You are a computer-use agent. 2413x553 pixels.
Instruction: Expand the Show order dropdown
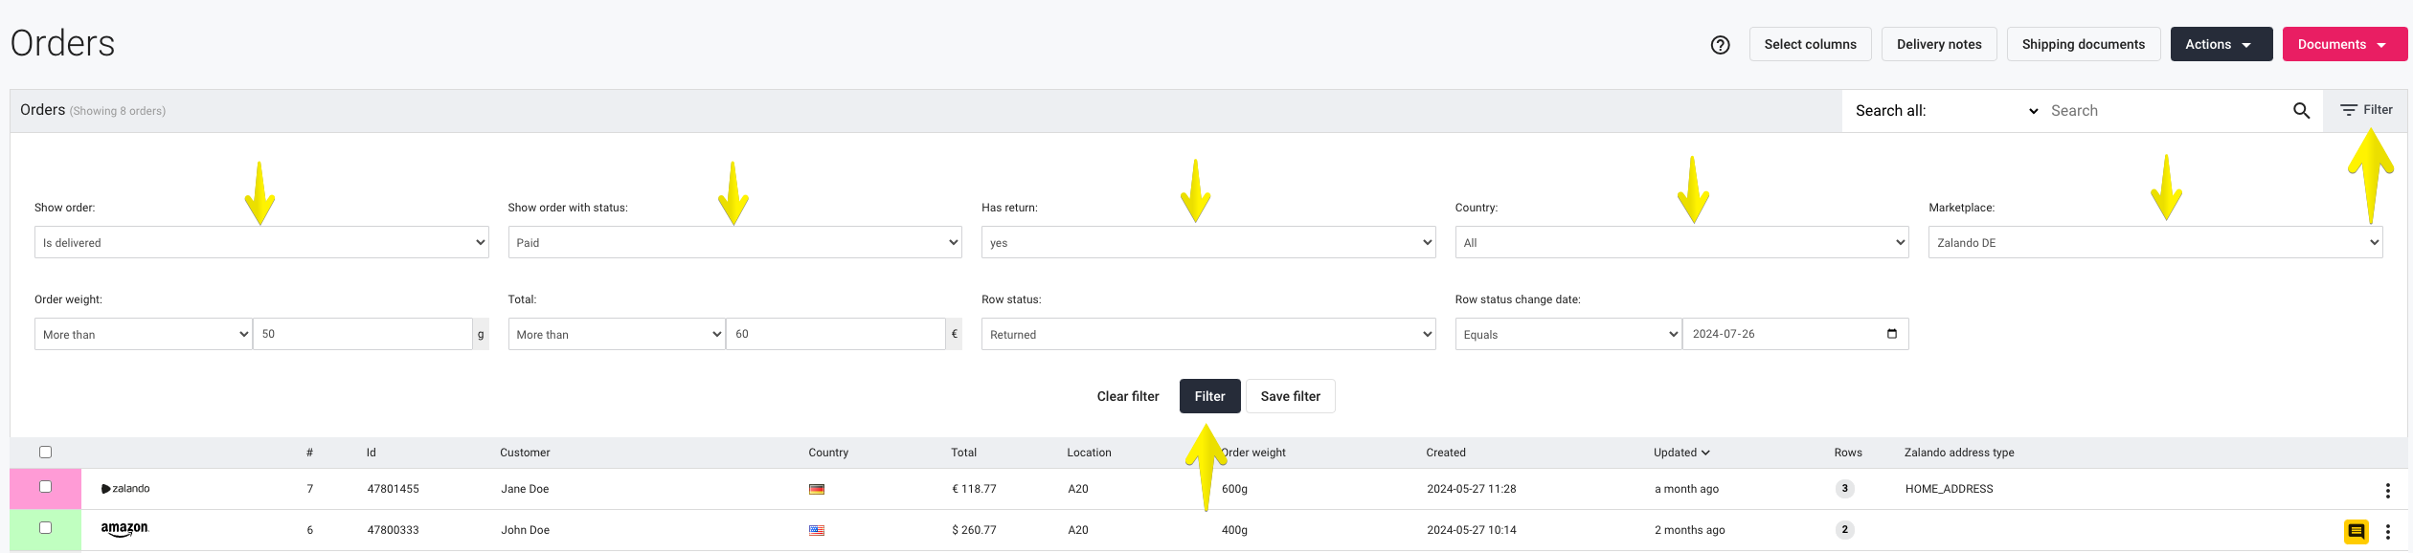tap(261, 242)
